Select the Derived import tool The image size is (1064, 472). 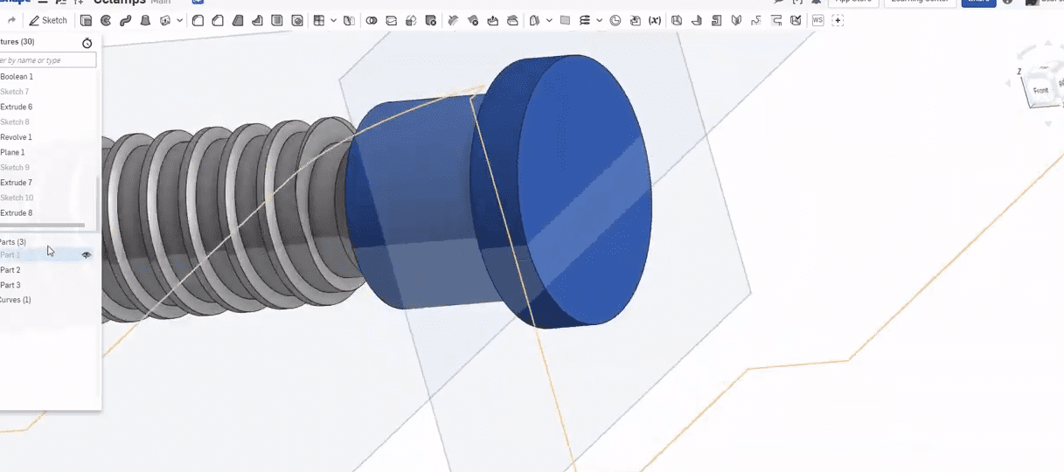click(x=635, y=20)
